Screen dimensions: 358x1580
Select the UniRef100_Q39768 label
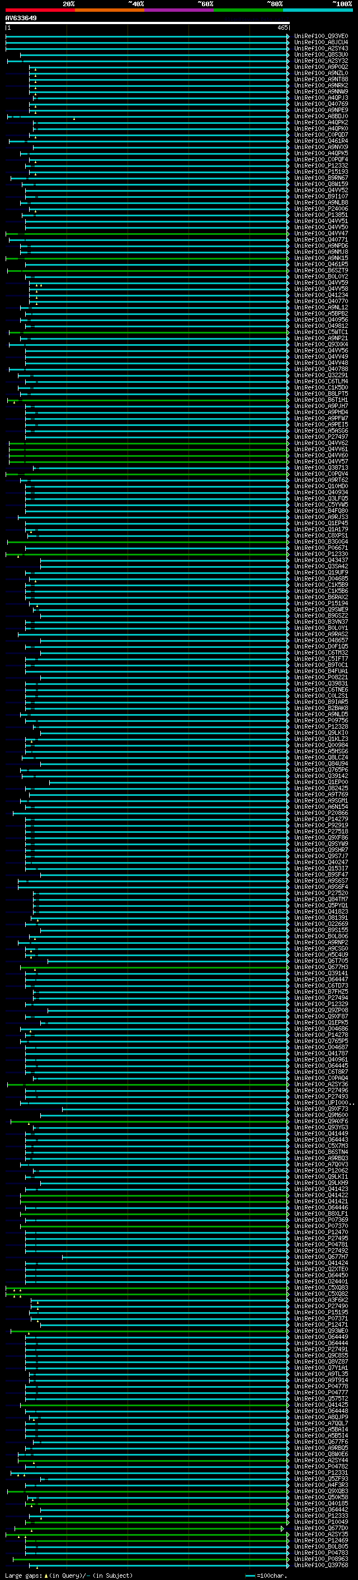tap(321, 1565)
